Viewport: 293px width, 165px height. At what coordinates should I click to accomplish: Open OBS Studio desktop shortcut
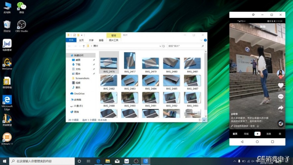point(21,26)
